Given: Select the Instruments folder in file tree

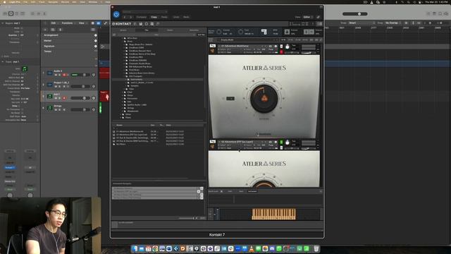Looking at the screenshot, I should tap(136, 79).
